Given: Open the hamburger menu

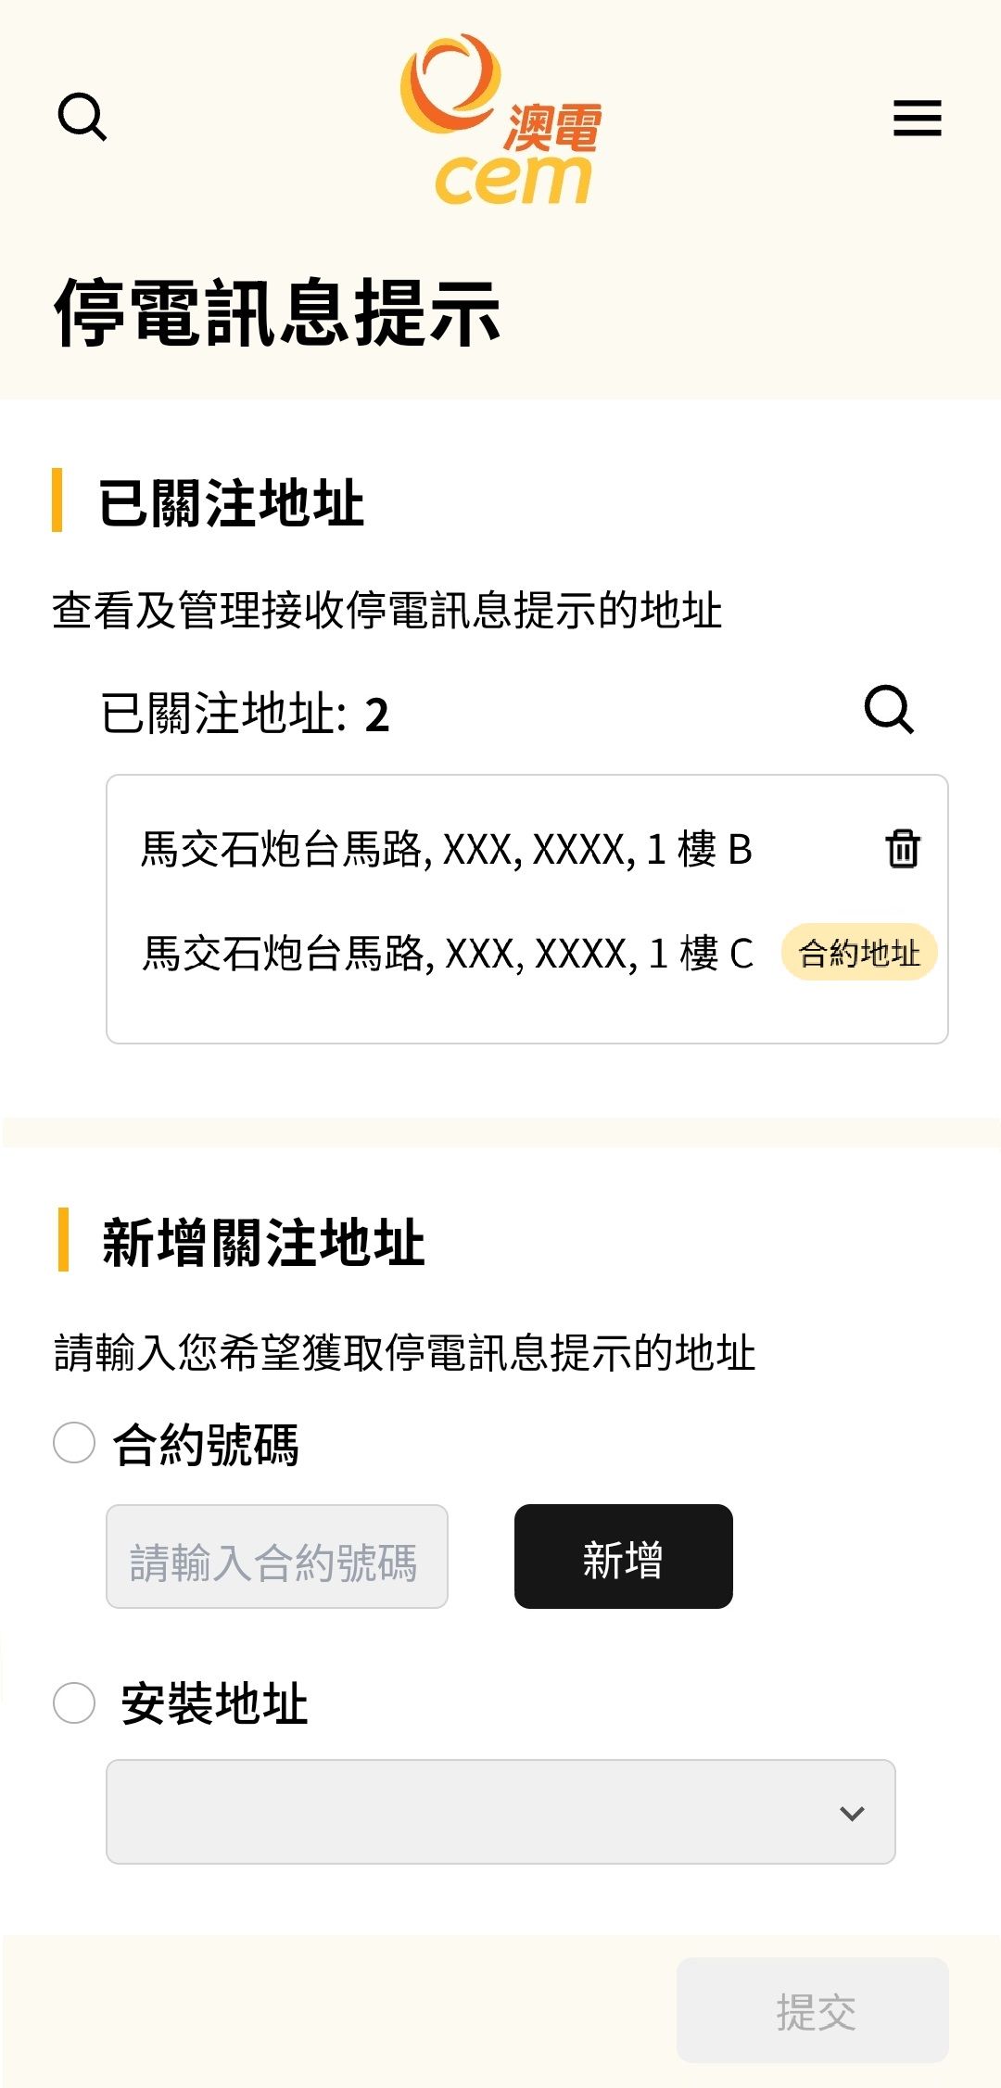Looking at the screenshot, I should coord(917,118).
